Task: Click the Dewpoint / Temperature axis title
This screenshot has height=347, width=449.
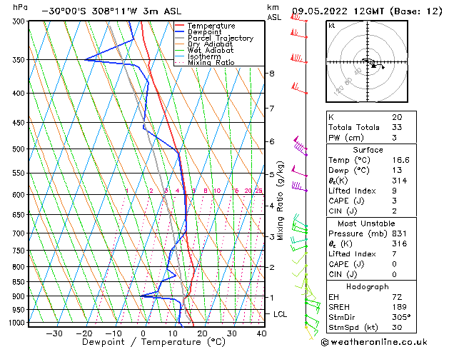Action: [153, 342]
